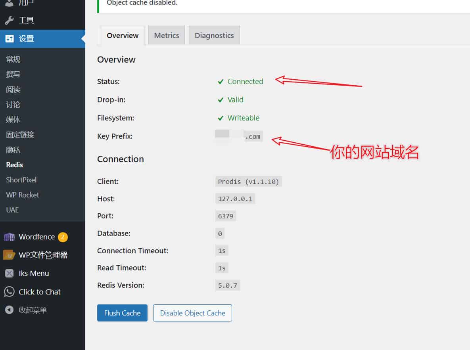Viewport: 470px width, 350px height.
Task: Click the Click to Chat WhatsApp icon
Action: pos(9,292)
